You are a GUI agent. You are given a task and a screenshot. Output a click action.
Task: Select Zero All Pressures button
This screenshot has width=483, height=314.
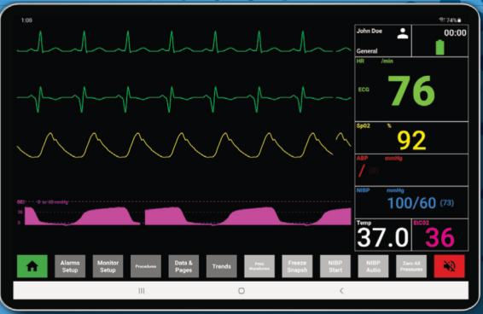tap(411, 266)
